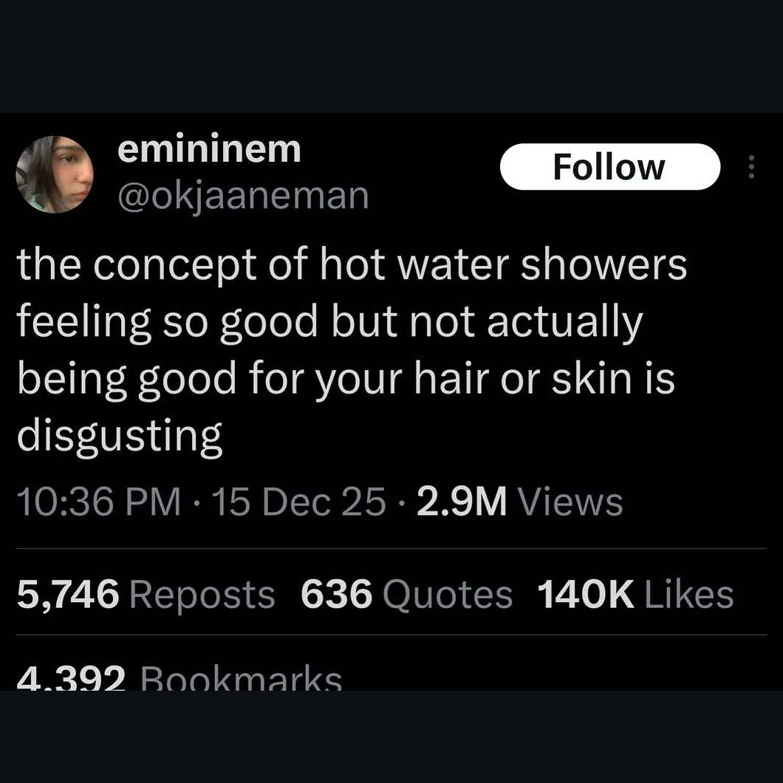Viewport: 783px width, 783px height.
Task: Click the 636 quote count number
Action: pos(336,595)
